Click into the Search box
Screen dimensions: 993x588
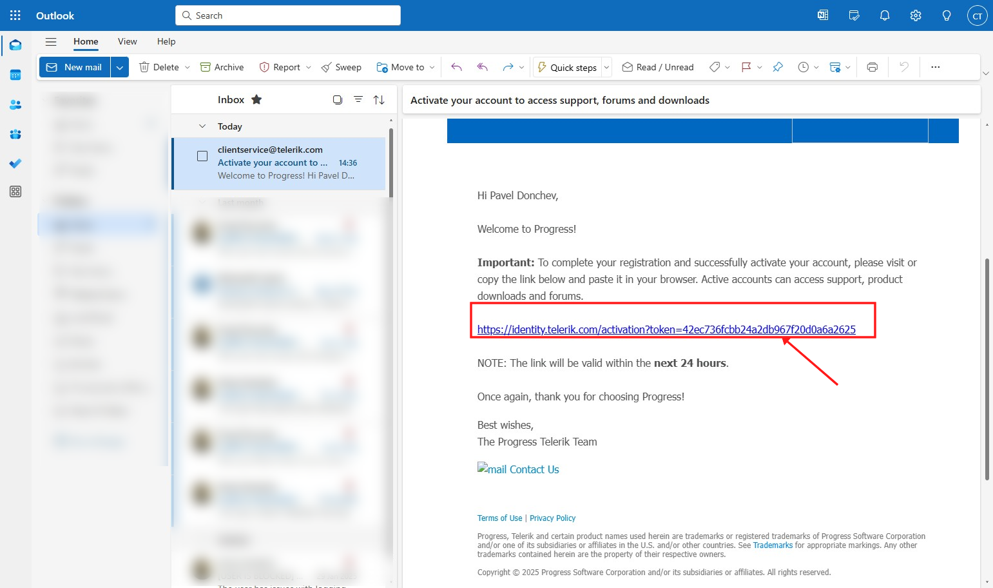(x=288, y=15)
